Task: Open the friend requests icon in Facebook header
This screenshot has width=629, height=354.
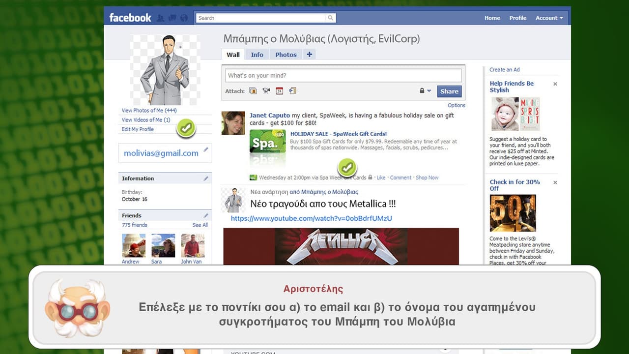Action: click(x=160, y=18)
